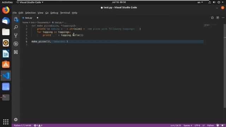Click the 'Documents' breadcrumb segment
Screen dimensions: 226x127
click(x=43, y=23)
